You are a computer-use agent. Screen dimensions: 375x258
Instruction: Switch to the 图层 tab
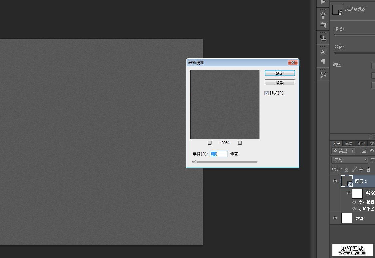[x=336, y=144]
